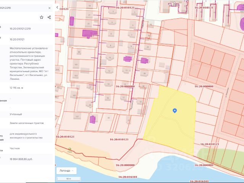Image resolution: width=244 pixels, height=183 pixels.
Task: Select the map parcel labeled 33
Action: pos(108,118)
